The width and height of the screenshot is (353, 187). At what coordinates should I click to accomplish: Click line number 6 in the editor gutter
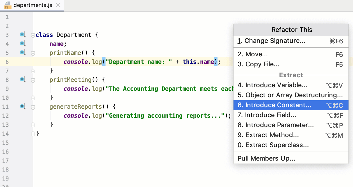pos(7,62)
